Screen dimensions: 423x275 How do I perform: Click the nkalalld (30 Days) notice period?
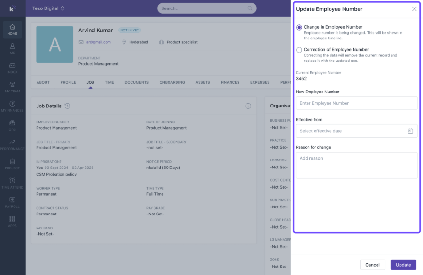163,168
